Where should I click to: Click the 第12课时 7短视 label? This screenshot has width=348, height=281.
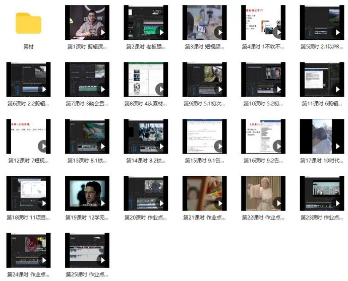click(x=28, y=161)
